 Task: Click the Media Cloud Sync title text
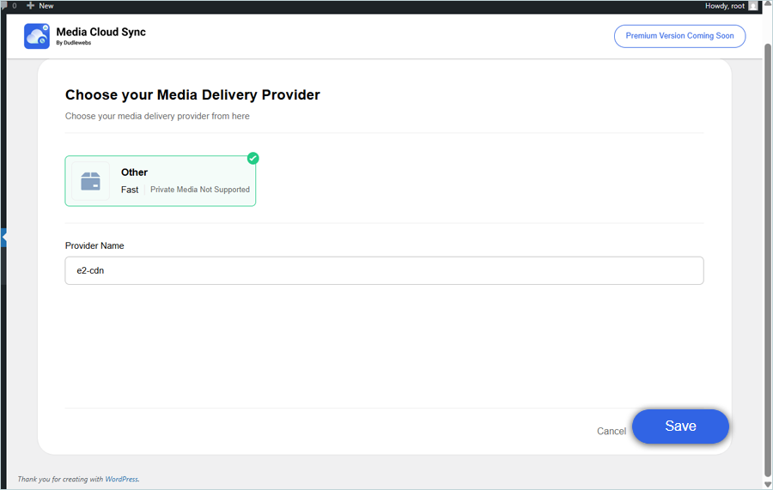(x=100, y=32)
